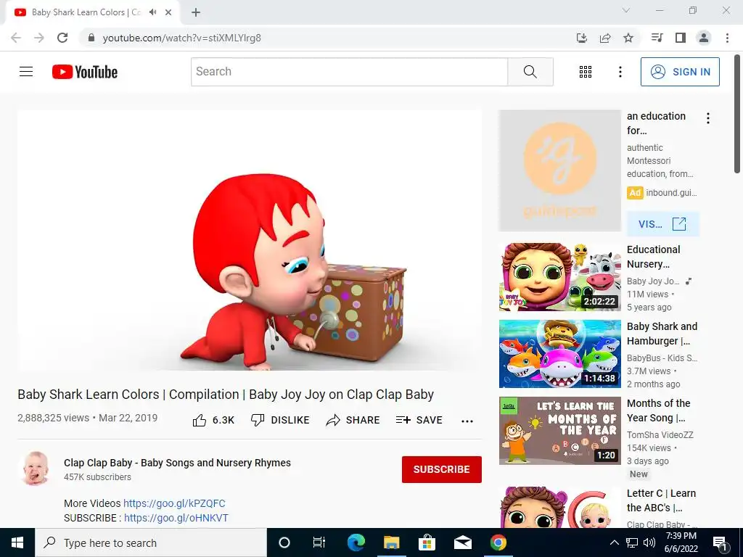
Task: Save the video to a playlist
Action: tap(419, 420)
